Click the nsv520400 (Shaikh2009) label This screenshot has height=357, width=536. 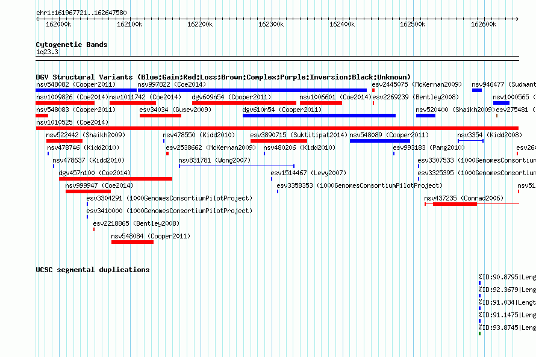click(455, 110)
